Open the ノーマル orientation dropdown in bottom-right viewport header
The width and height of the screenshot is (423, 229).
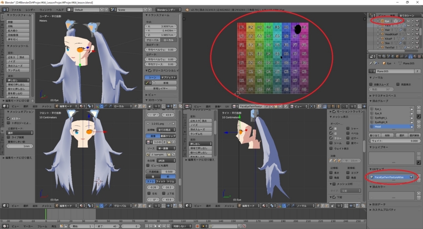pos(304,206)
